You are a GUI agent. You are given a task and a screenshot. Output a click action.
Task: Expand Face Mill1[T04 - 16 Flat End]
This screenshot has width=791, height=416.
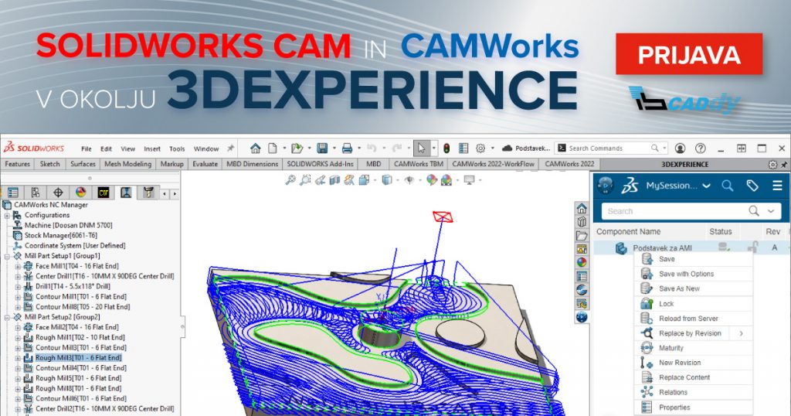click(18, 267)
